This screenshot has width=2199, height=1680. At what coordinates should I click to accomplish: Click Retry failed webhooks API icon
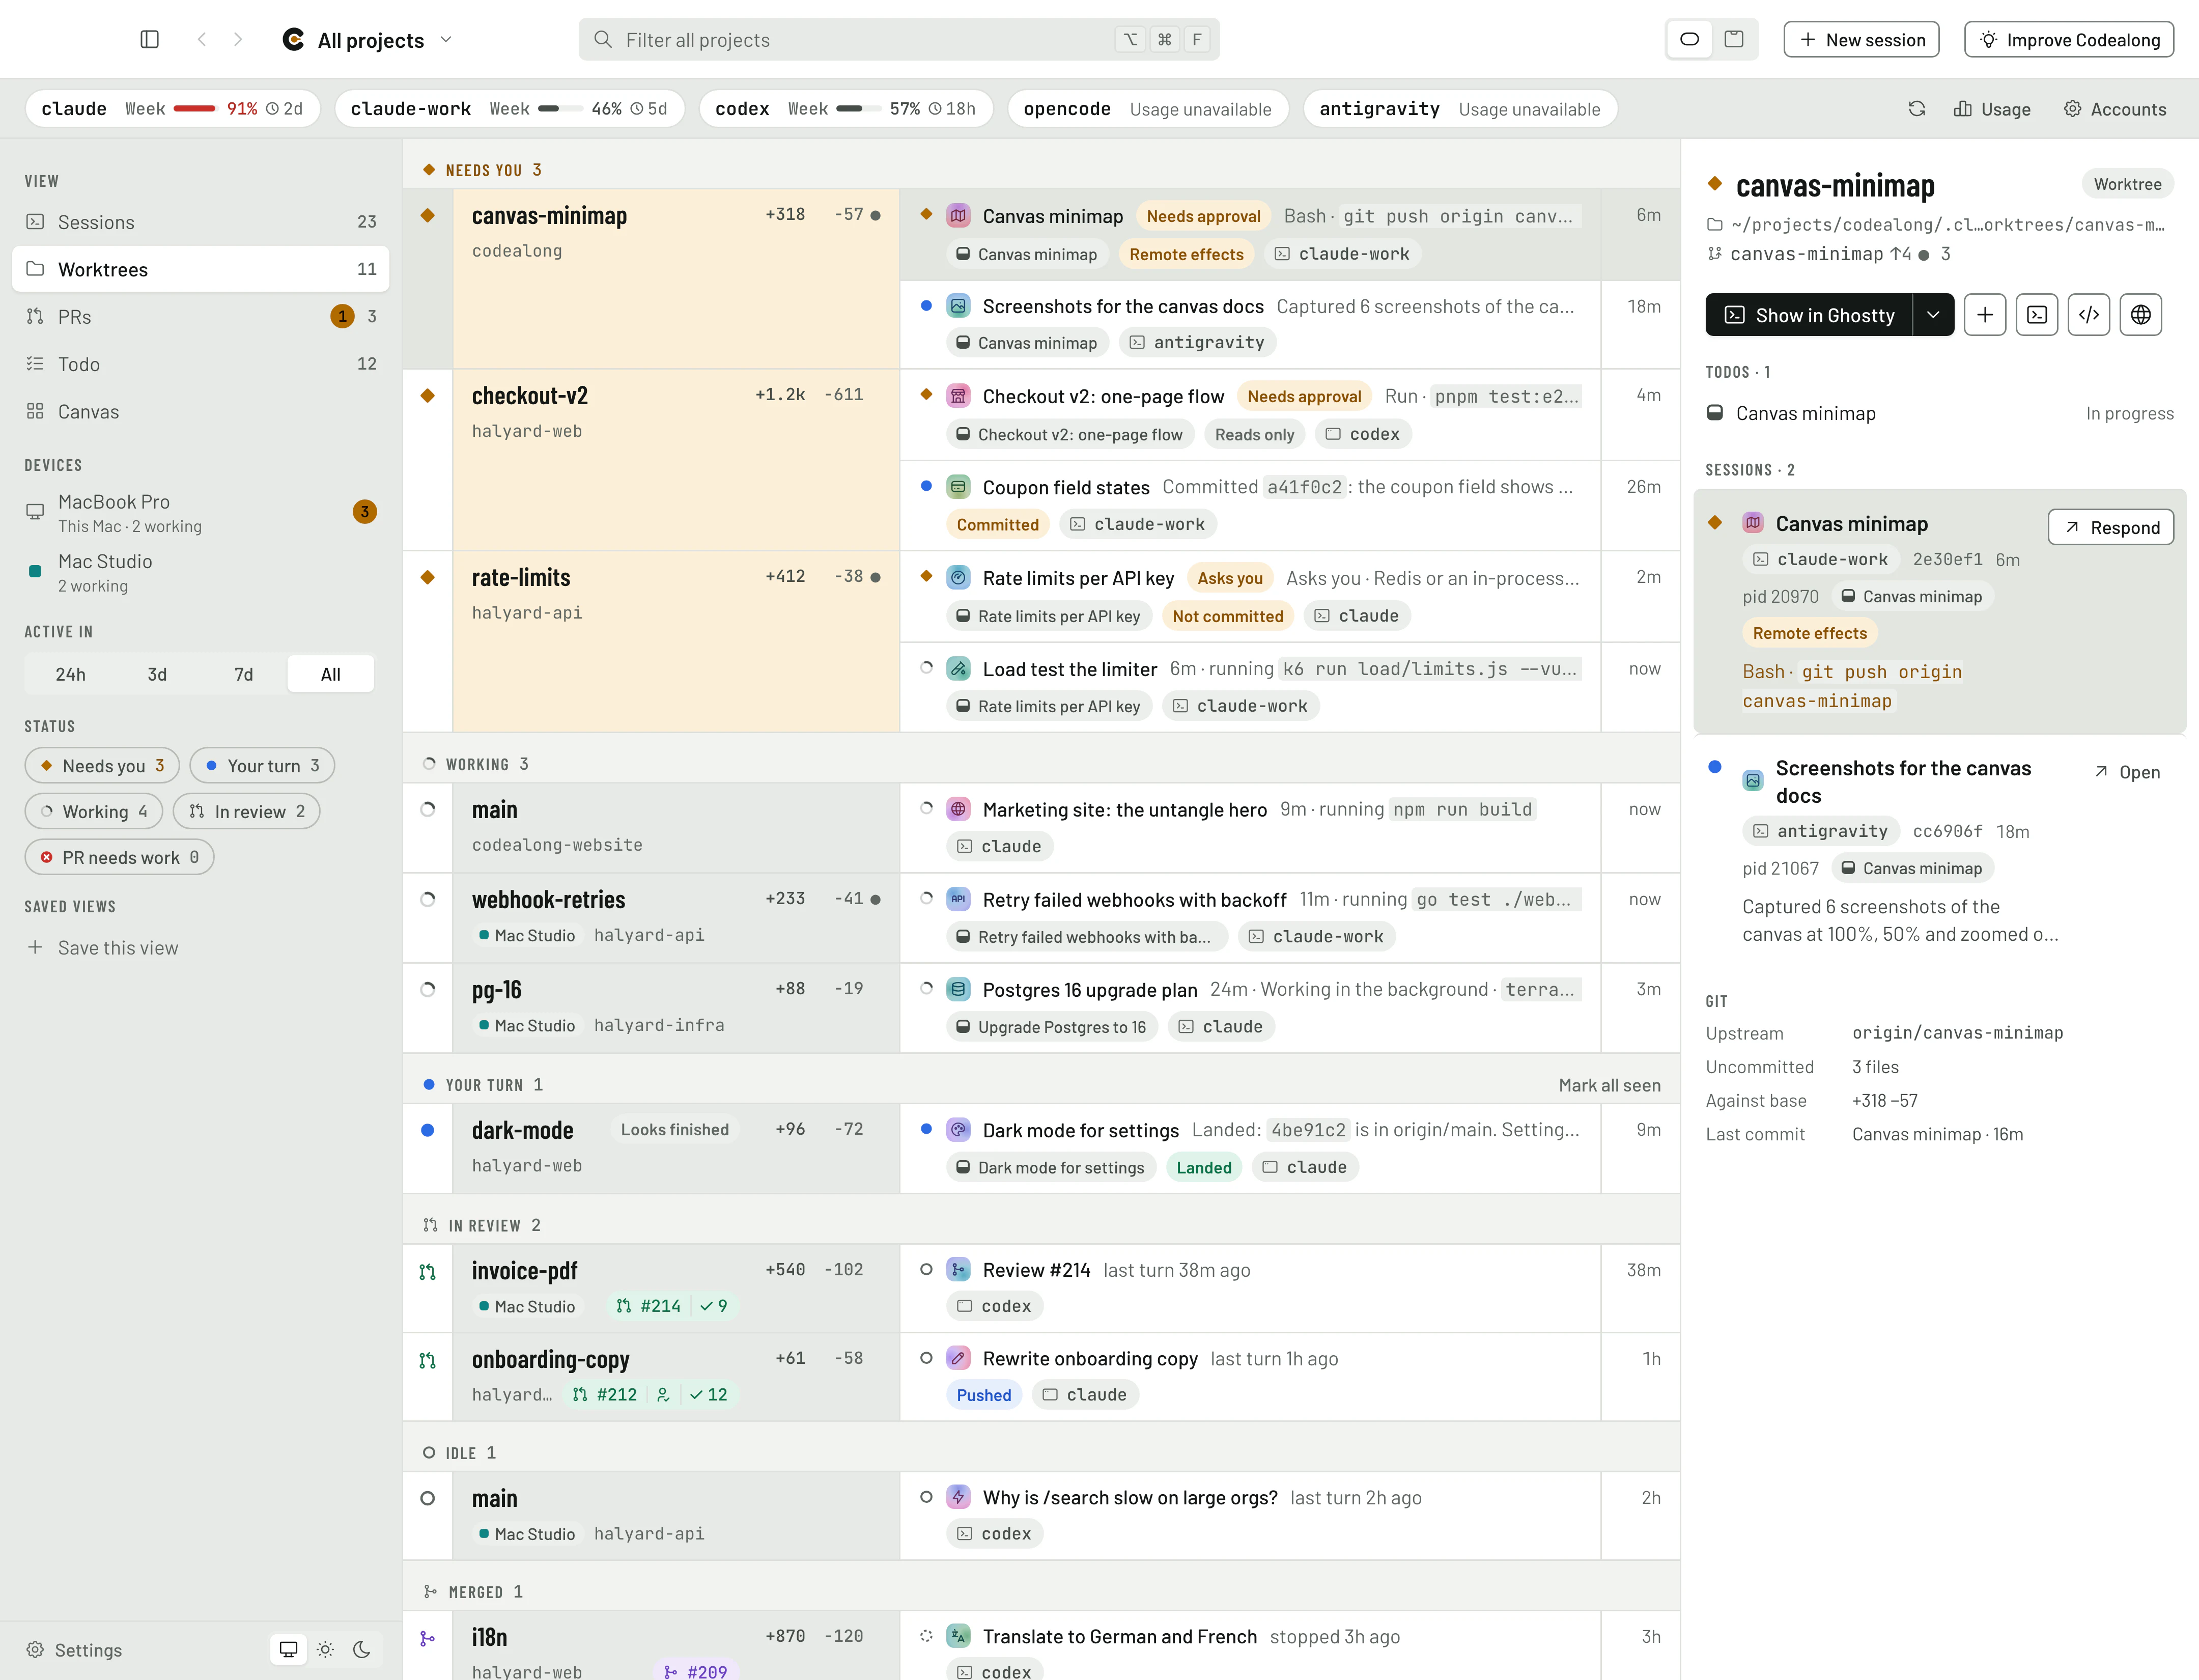(958, 899)
